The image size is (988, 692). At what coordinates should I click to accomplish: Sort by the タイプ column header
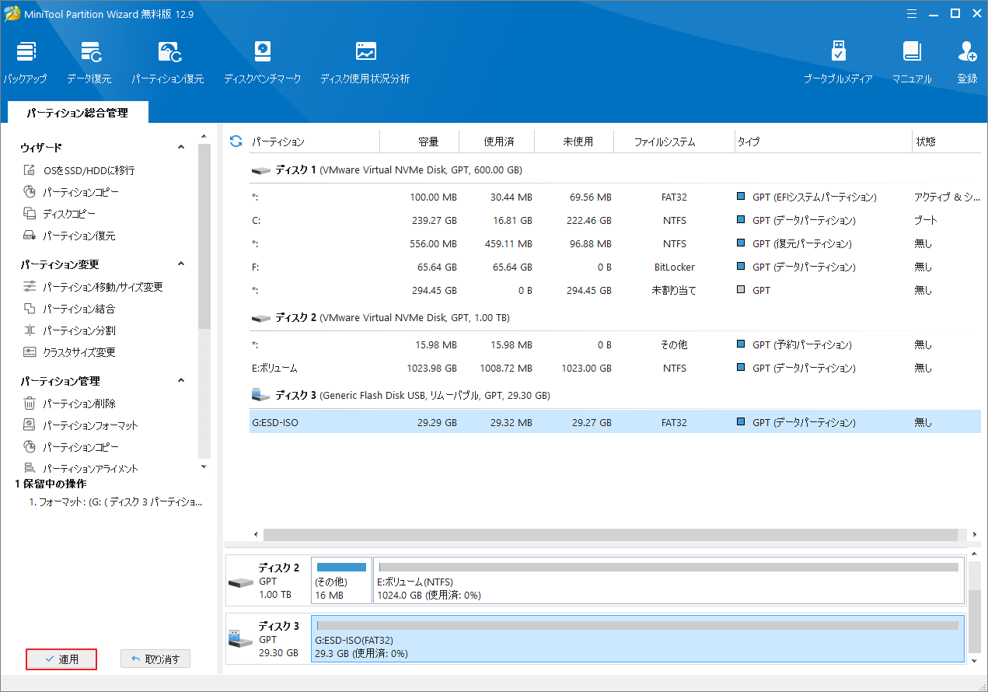click(x=823, y=142)
